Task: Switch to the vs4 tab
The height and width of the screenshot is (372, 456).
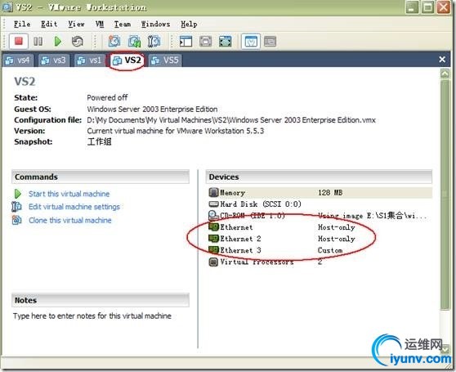Action: (x=18, y=61)
